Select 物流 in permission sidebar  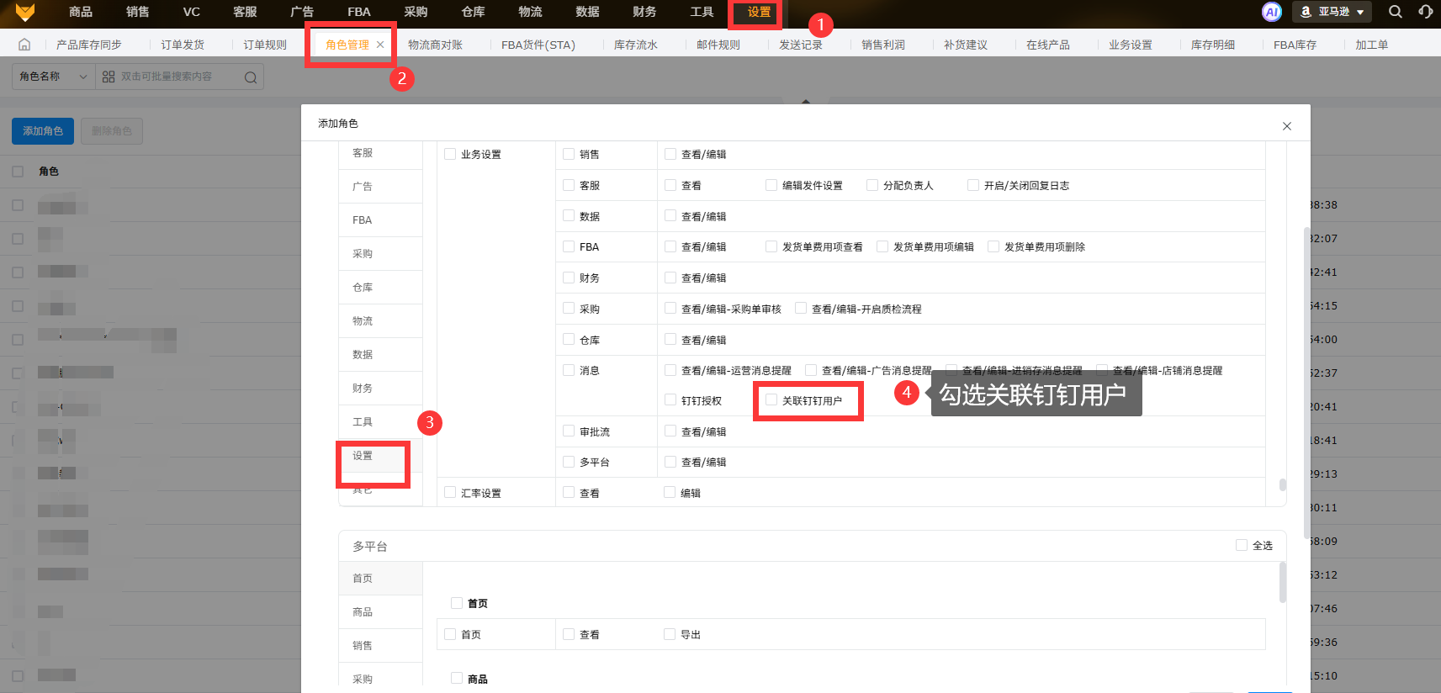point(380,321)
